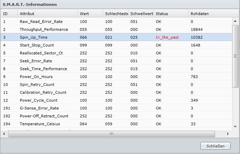Click the horizontal scrollbar left arrow

point(4,134)
